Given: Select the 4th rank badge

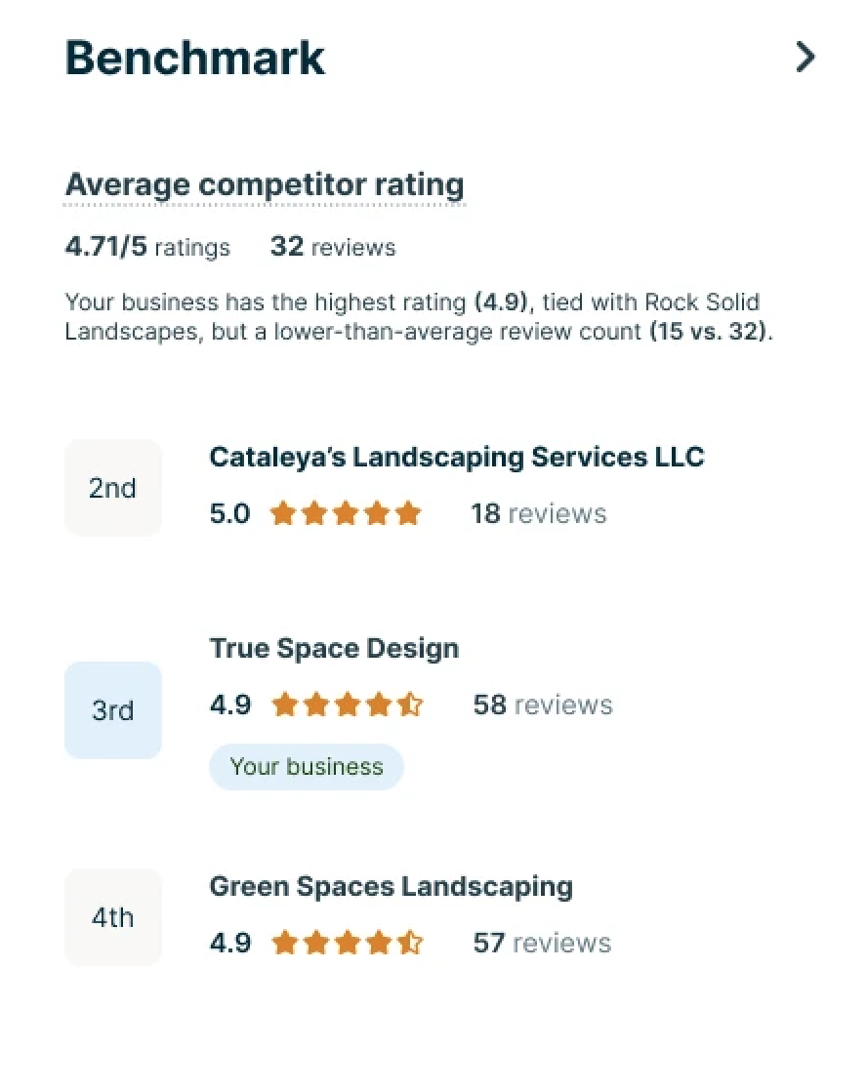Looking at the screenshot, I should click(112, 917).
